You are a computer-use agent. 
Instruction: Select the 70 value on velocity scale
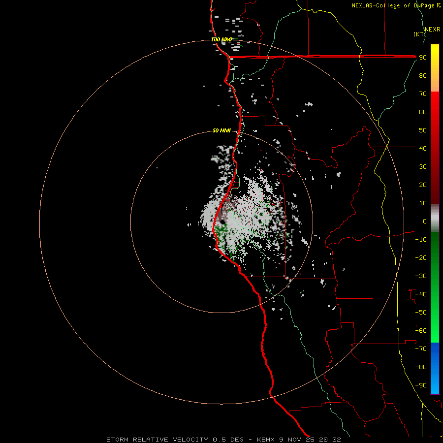pyautogui.click(x=423, y=94)
